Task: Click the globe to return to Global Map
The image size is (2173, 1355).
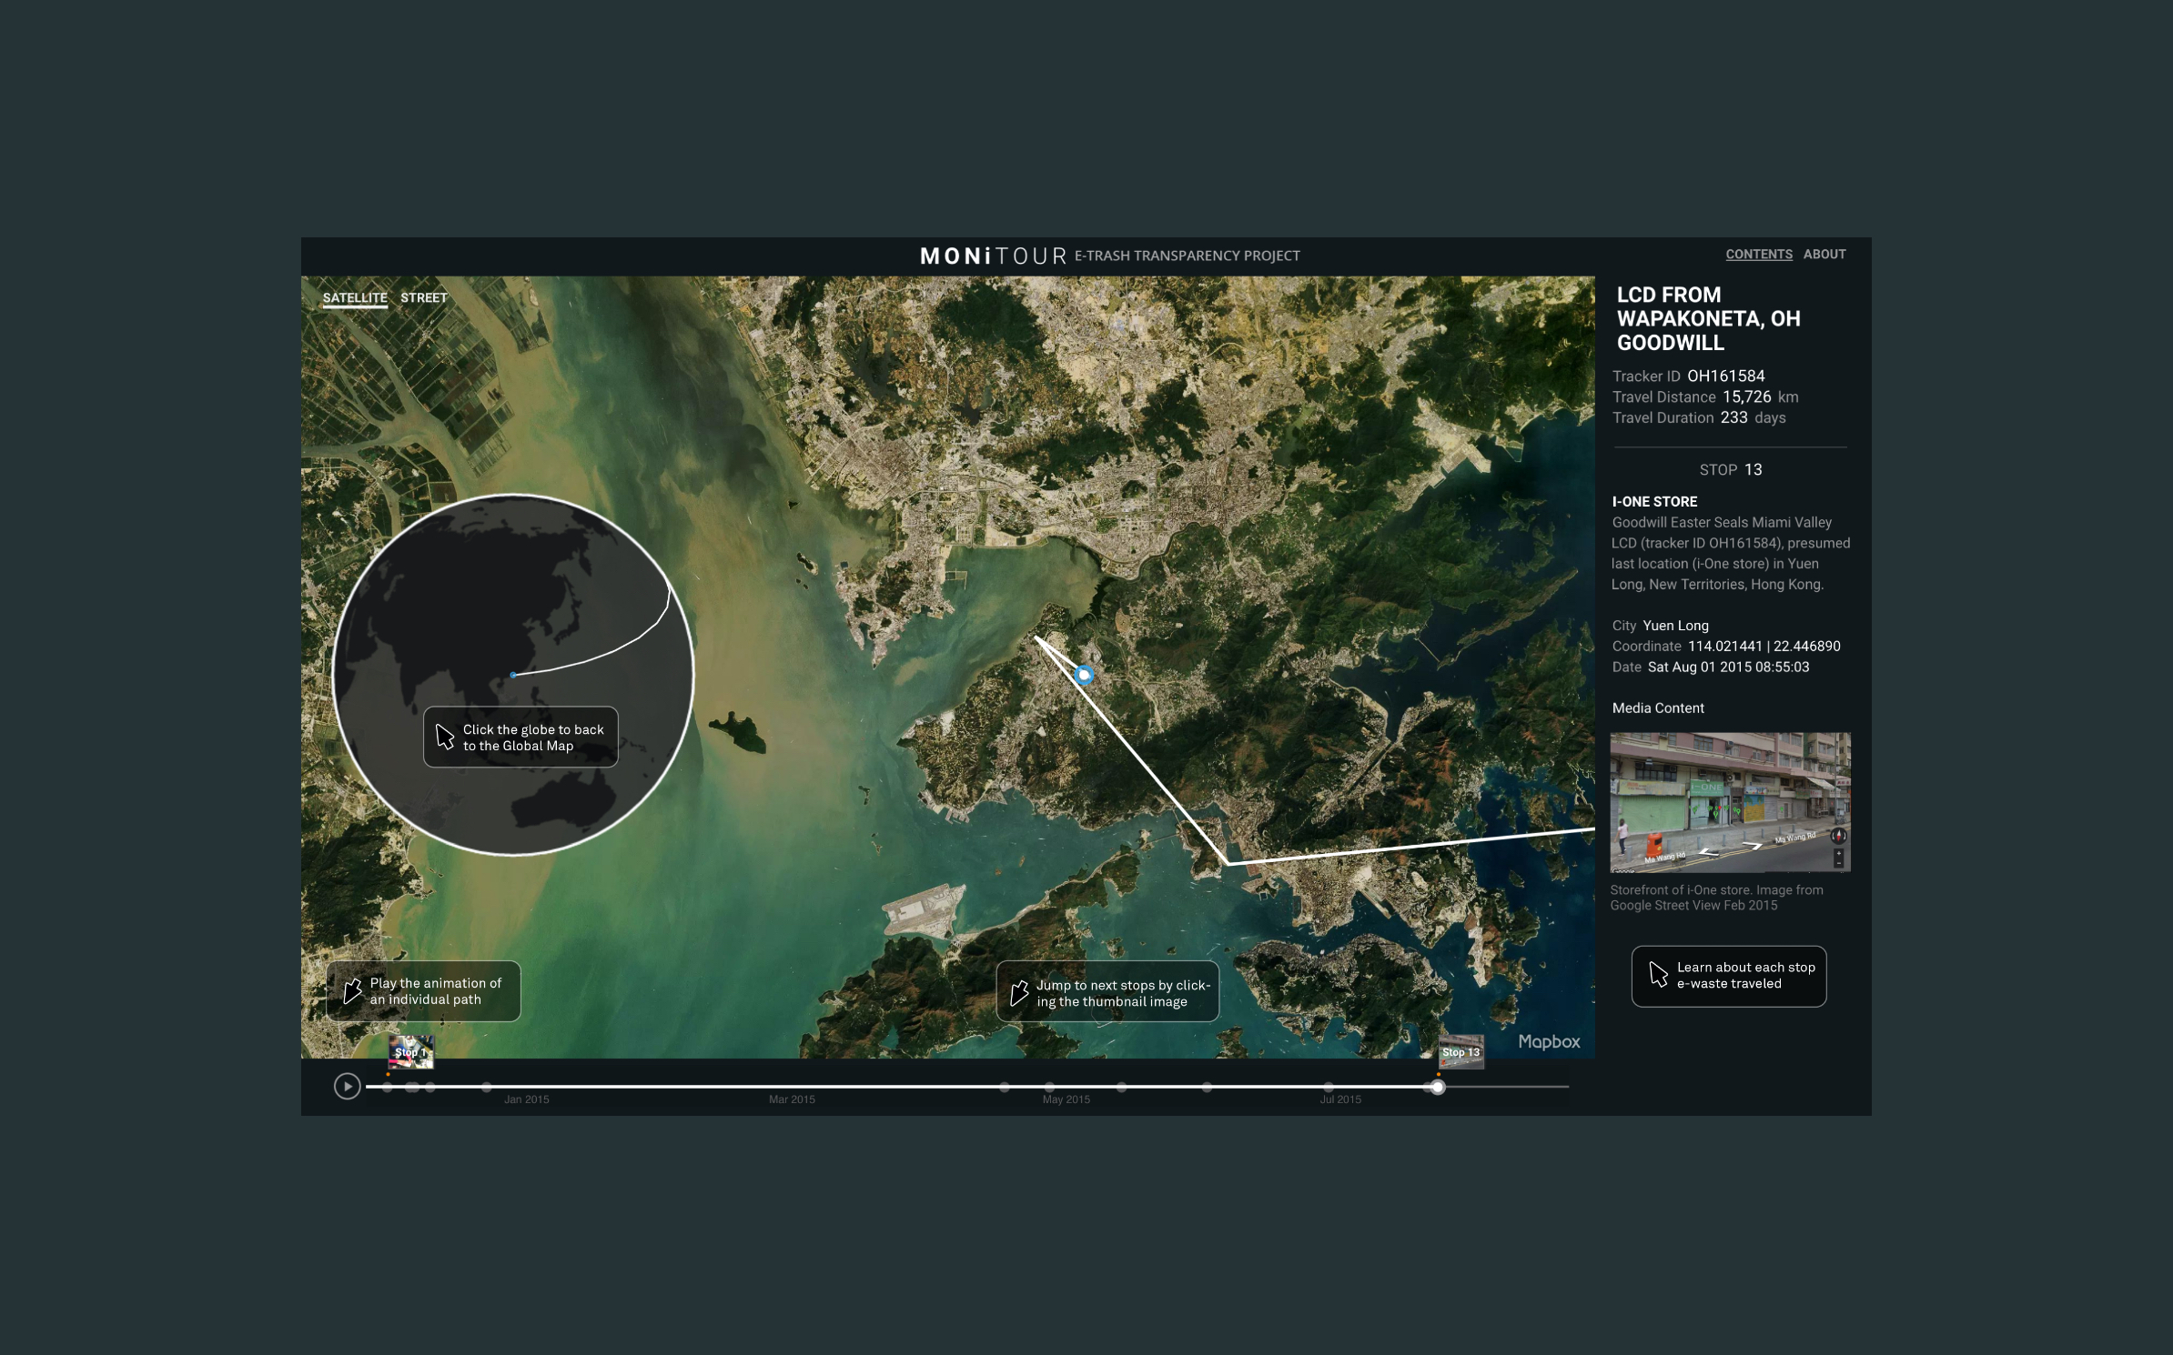Action: [513, 675]
